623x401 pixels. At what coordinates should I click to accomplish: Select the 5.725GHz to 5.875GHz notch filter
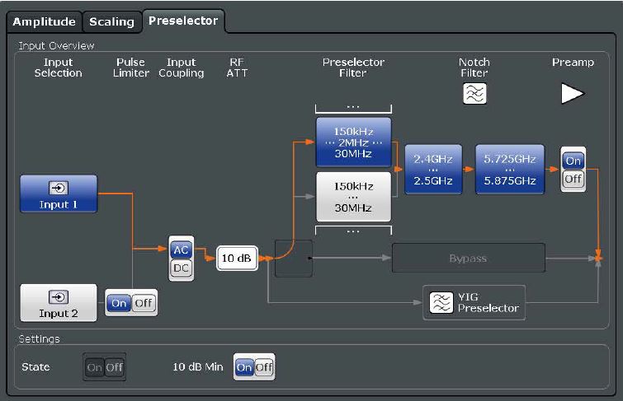(x=509, y=169)
